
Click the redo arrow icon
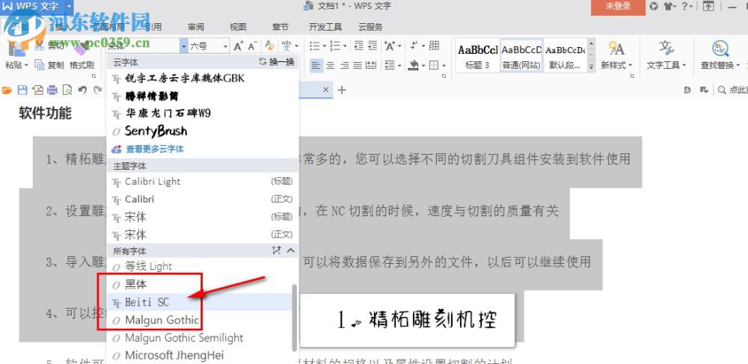(x=97, y=90)
